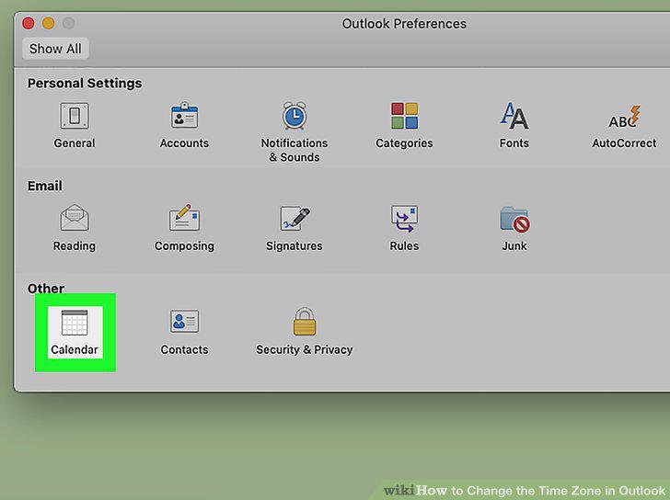The image size is (670, 500).
Task: Open Junk email preferences
Action: 514,228
